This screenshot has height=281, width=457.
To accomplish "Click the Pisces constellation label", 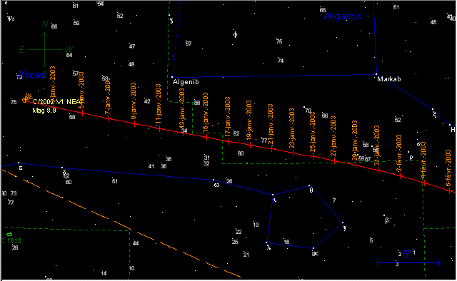I will [x=32, y=75].
